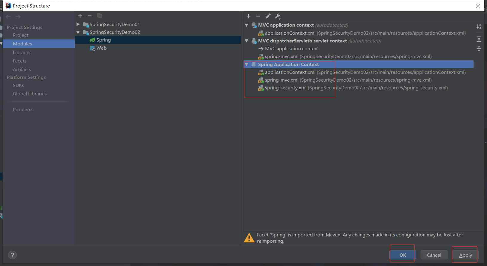Select the MVC dispatcherServletb servlet context row
Screen dimensions: 487x266
(320, 41)
